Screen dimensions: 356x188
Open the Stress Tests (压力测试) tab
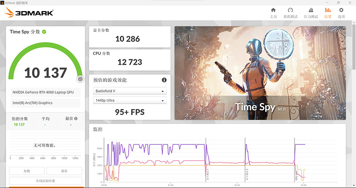click(311, 13)
